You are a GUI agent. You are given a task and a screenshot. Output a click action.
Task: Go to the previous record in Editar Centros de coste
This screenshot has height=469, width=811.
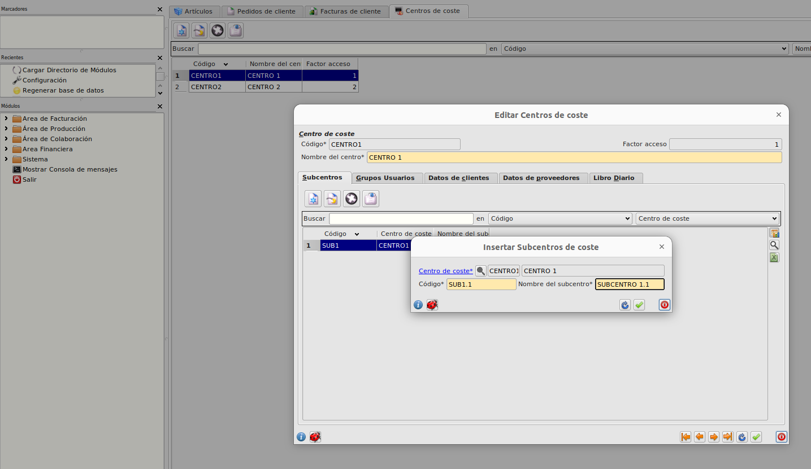(x=700, y=437)
